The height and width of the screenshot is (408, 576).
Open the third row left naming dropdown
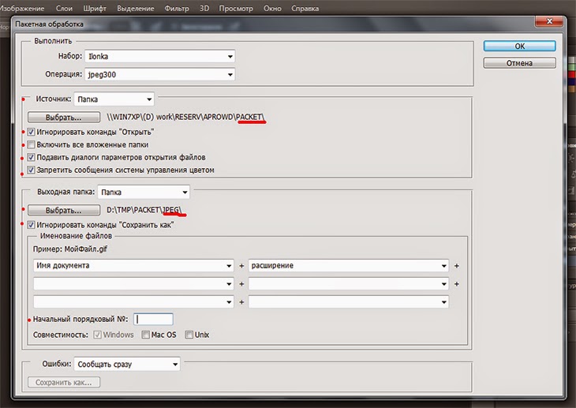click(133, 302)
